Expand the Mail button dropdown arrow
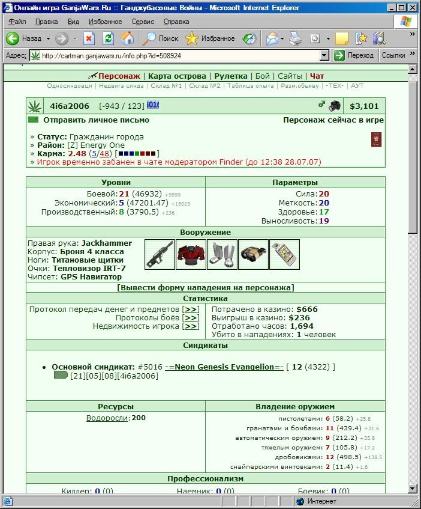The image size is (421, 509). coord(282,38)
